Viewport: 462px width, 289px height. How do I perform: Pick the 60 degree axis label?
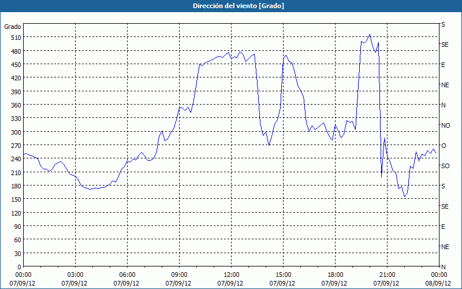(18, 240)
